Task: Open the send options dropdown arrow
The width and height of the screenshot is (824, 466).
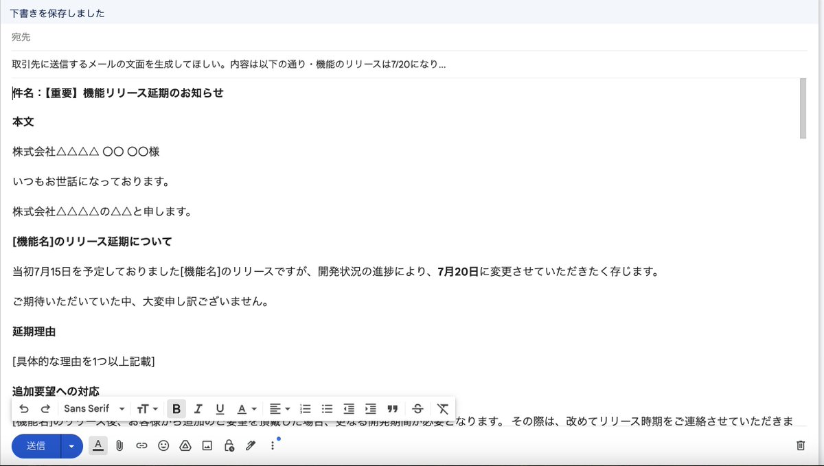Action: coord(71,446)
